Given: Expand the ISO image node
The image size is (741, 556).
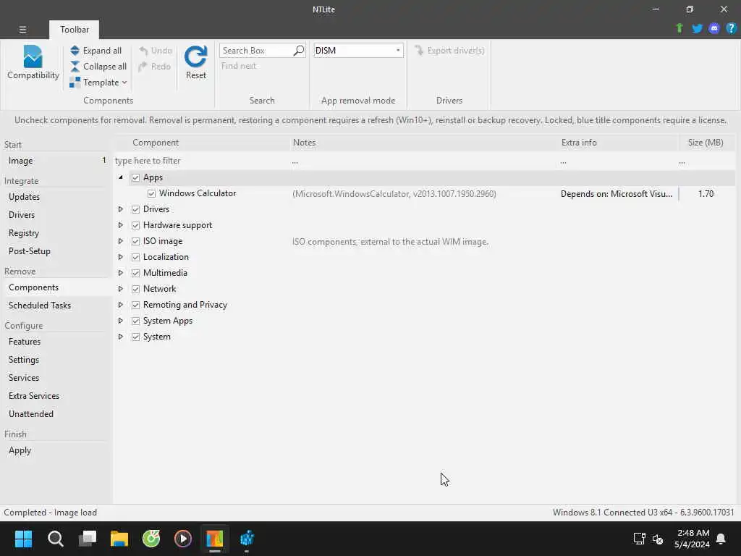Looking at the screenshot, I should (121, 241).
